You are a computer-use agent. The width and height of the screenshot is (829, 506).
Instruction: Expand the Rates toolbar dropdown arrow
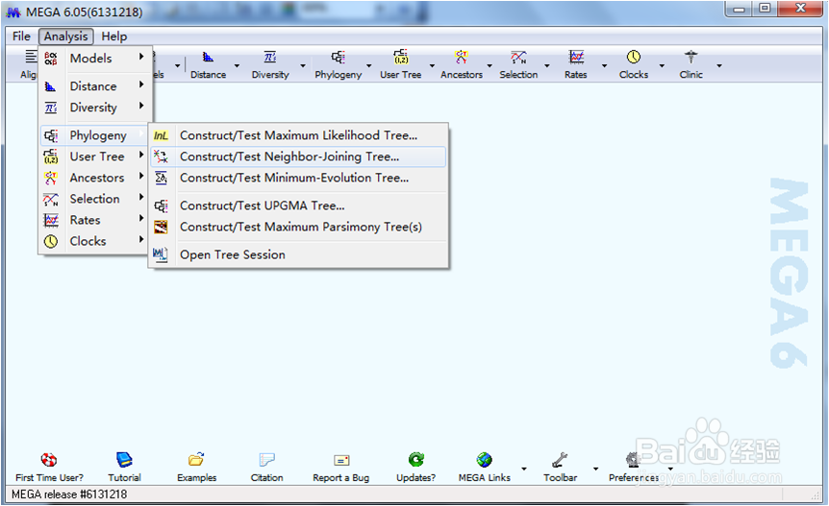pyautogui.click(x=604, y=66)
